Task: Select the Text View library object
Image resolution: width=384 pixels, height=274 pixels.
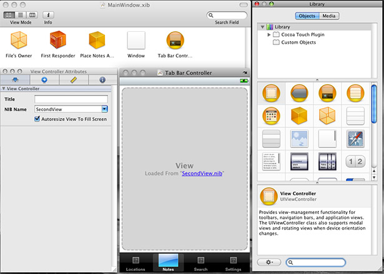Action: 271,162
